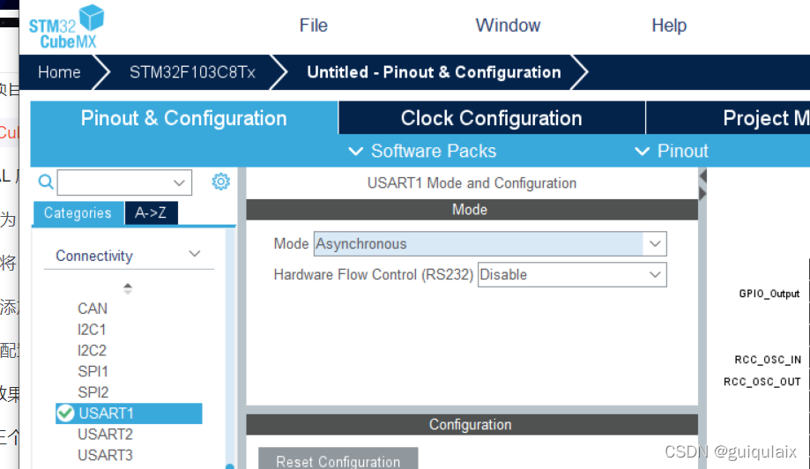The height and width of the screenshot is (469, 810).
Task: Select I2C1 peripheral
Action: 92,330
